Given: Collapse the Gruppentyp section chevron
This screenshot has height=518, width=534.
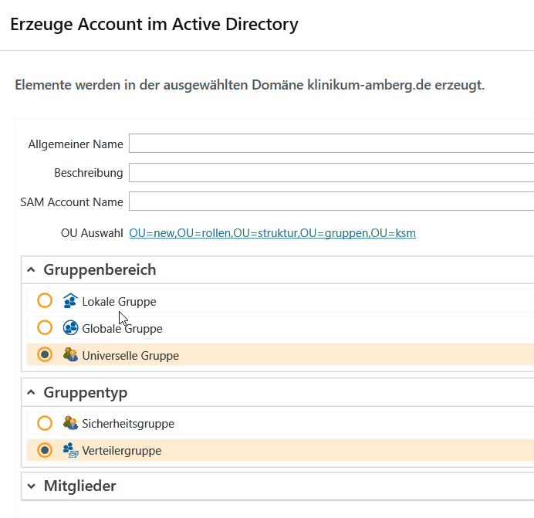Looking at the screenshot, I should click(31, 393).
